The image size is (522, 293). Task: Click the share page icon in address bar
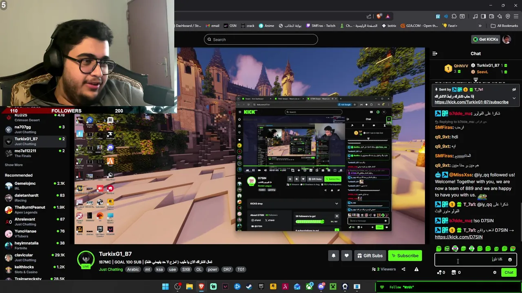[x=369, y=16]
